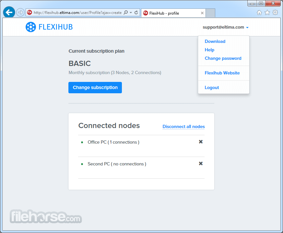Image resolution: width=283 pixels, height=233 pixels.
Task: Choose Change password in account menu
Action: tap(223, 58)
